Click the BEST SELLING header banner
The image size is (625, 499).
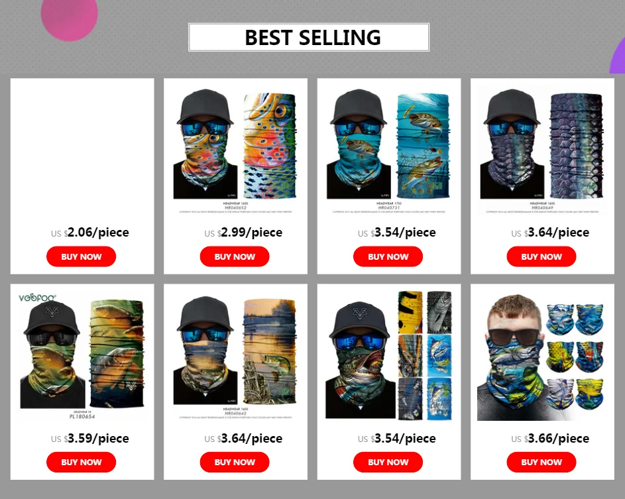point(309,38)
